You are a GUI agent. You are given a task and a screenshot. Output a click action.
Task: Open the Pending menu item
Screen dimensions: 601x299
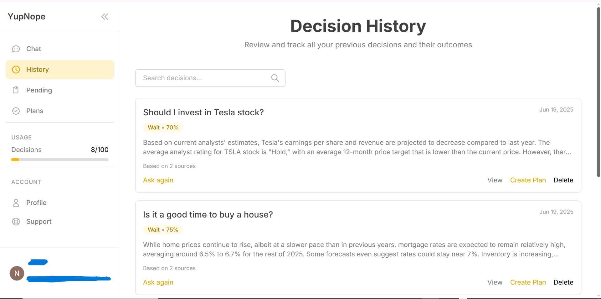pyautogui.click(x=39, y=90)
